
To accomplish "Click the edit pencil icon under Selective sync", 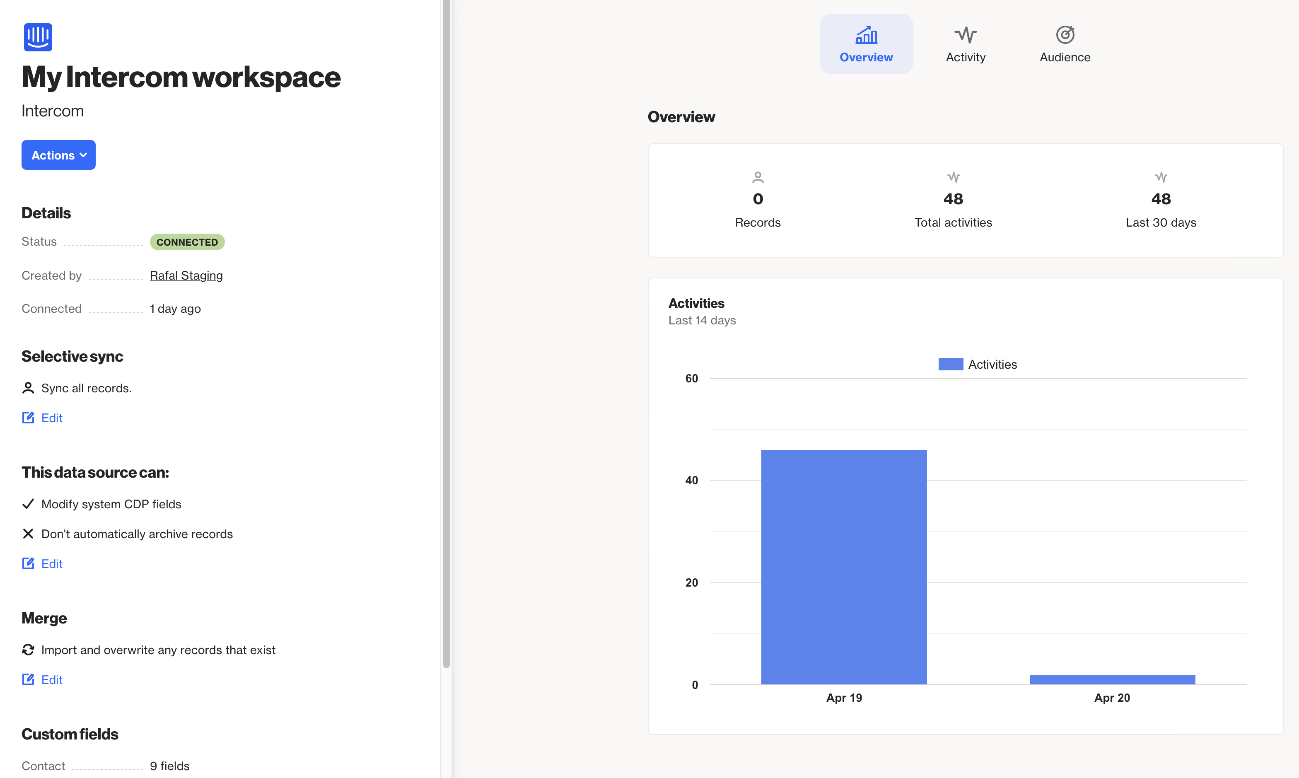I will 28,417.
